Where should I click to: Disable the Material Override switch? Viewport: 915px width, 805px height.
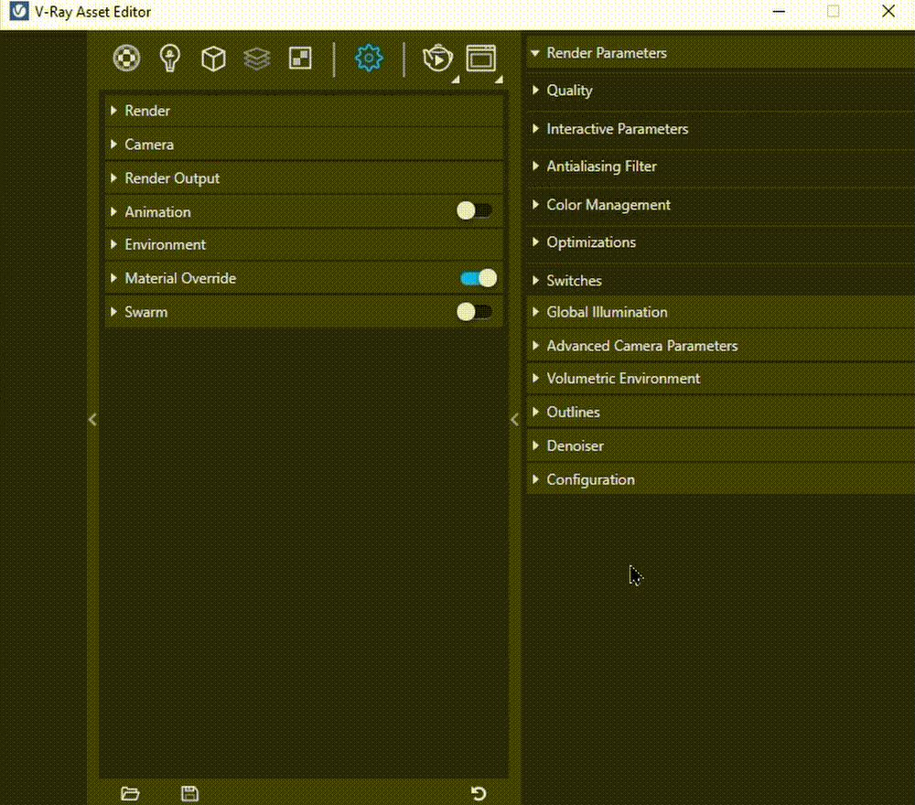coord(479,278)
